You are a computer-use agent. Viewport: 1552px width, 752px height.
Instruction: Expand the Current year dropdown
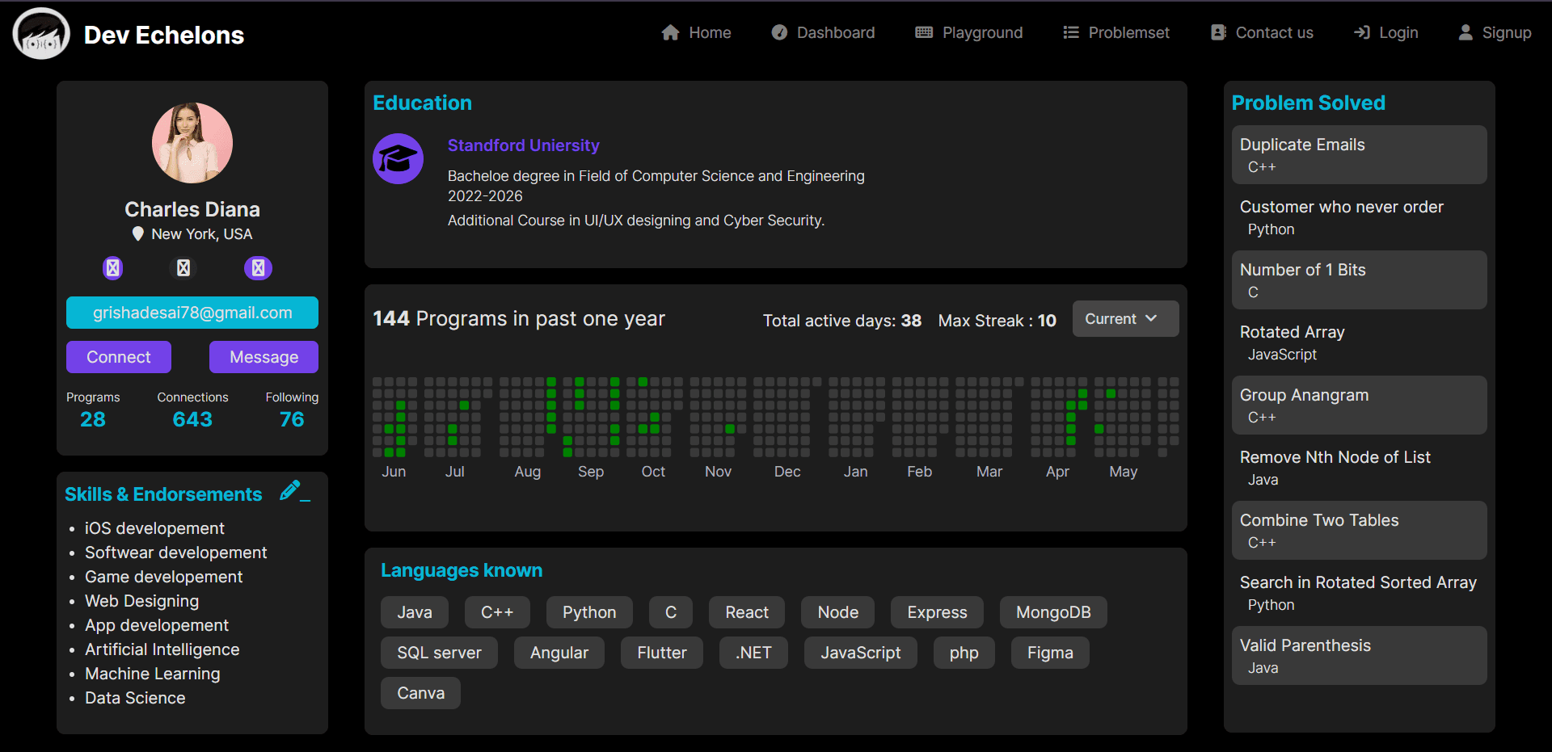coord(1125,319)
